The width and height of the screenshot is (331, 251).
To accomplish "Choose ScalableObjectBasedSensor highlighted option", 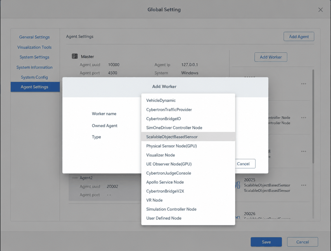I will pos(188,137).
